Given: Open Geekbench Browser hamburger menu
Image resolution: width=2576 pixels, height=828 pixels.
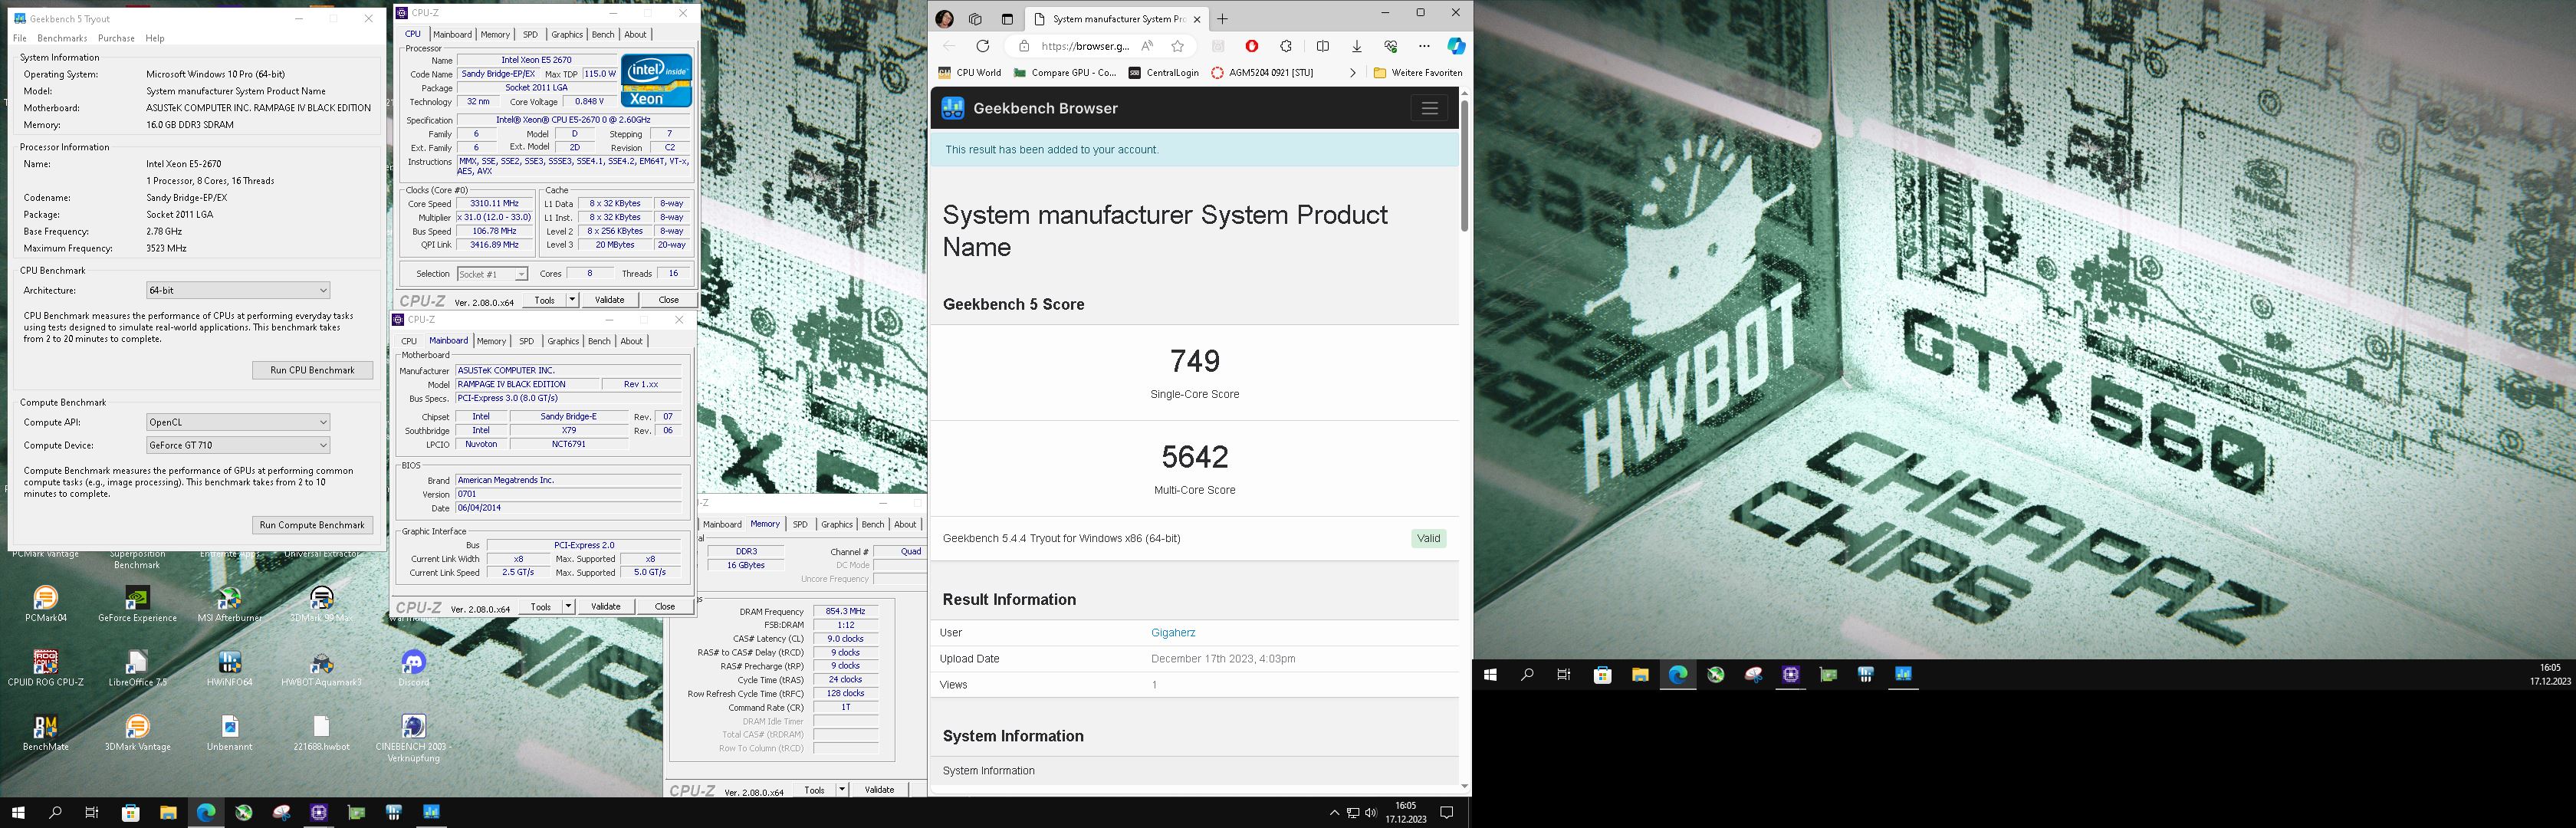Looking at the screenshot, I should [1429, 108].
